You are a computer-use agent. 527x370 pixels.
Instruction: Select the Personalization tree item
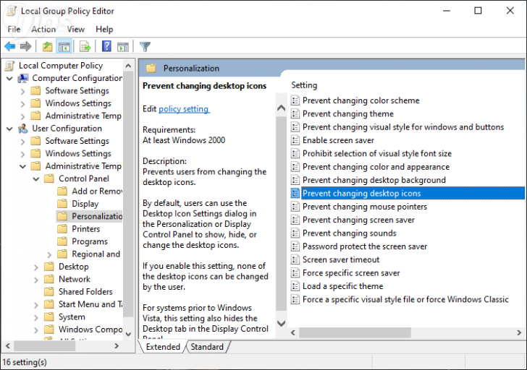click(x=97, y=216)
